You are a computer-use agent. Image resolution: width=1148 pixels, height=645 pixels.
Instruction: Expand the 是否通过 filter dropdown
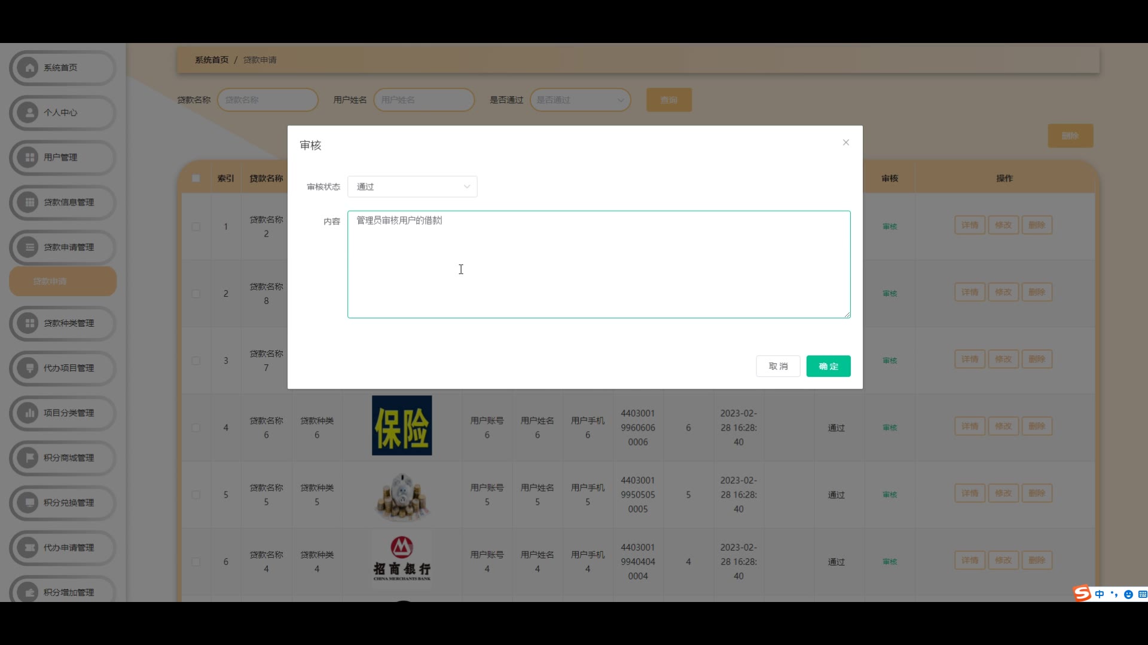[580, 100]
